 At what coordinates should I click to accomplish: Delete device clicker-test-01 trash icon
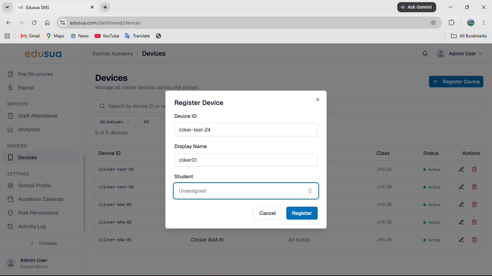[474, 169]
